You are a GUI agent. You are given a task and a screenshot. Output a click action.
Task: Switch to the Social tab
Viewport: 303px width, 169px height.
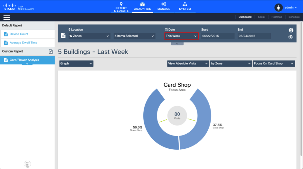tap(261, 17)
